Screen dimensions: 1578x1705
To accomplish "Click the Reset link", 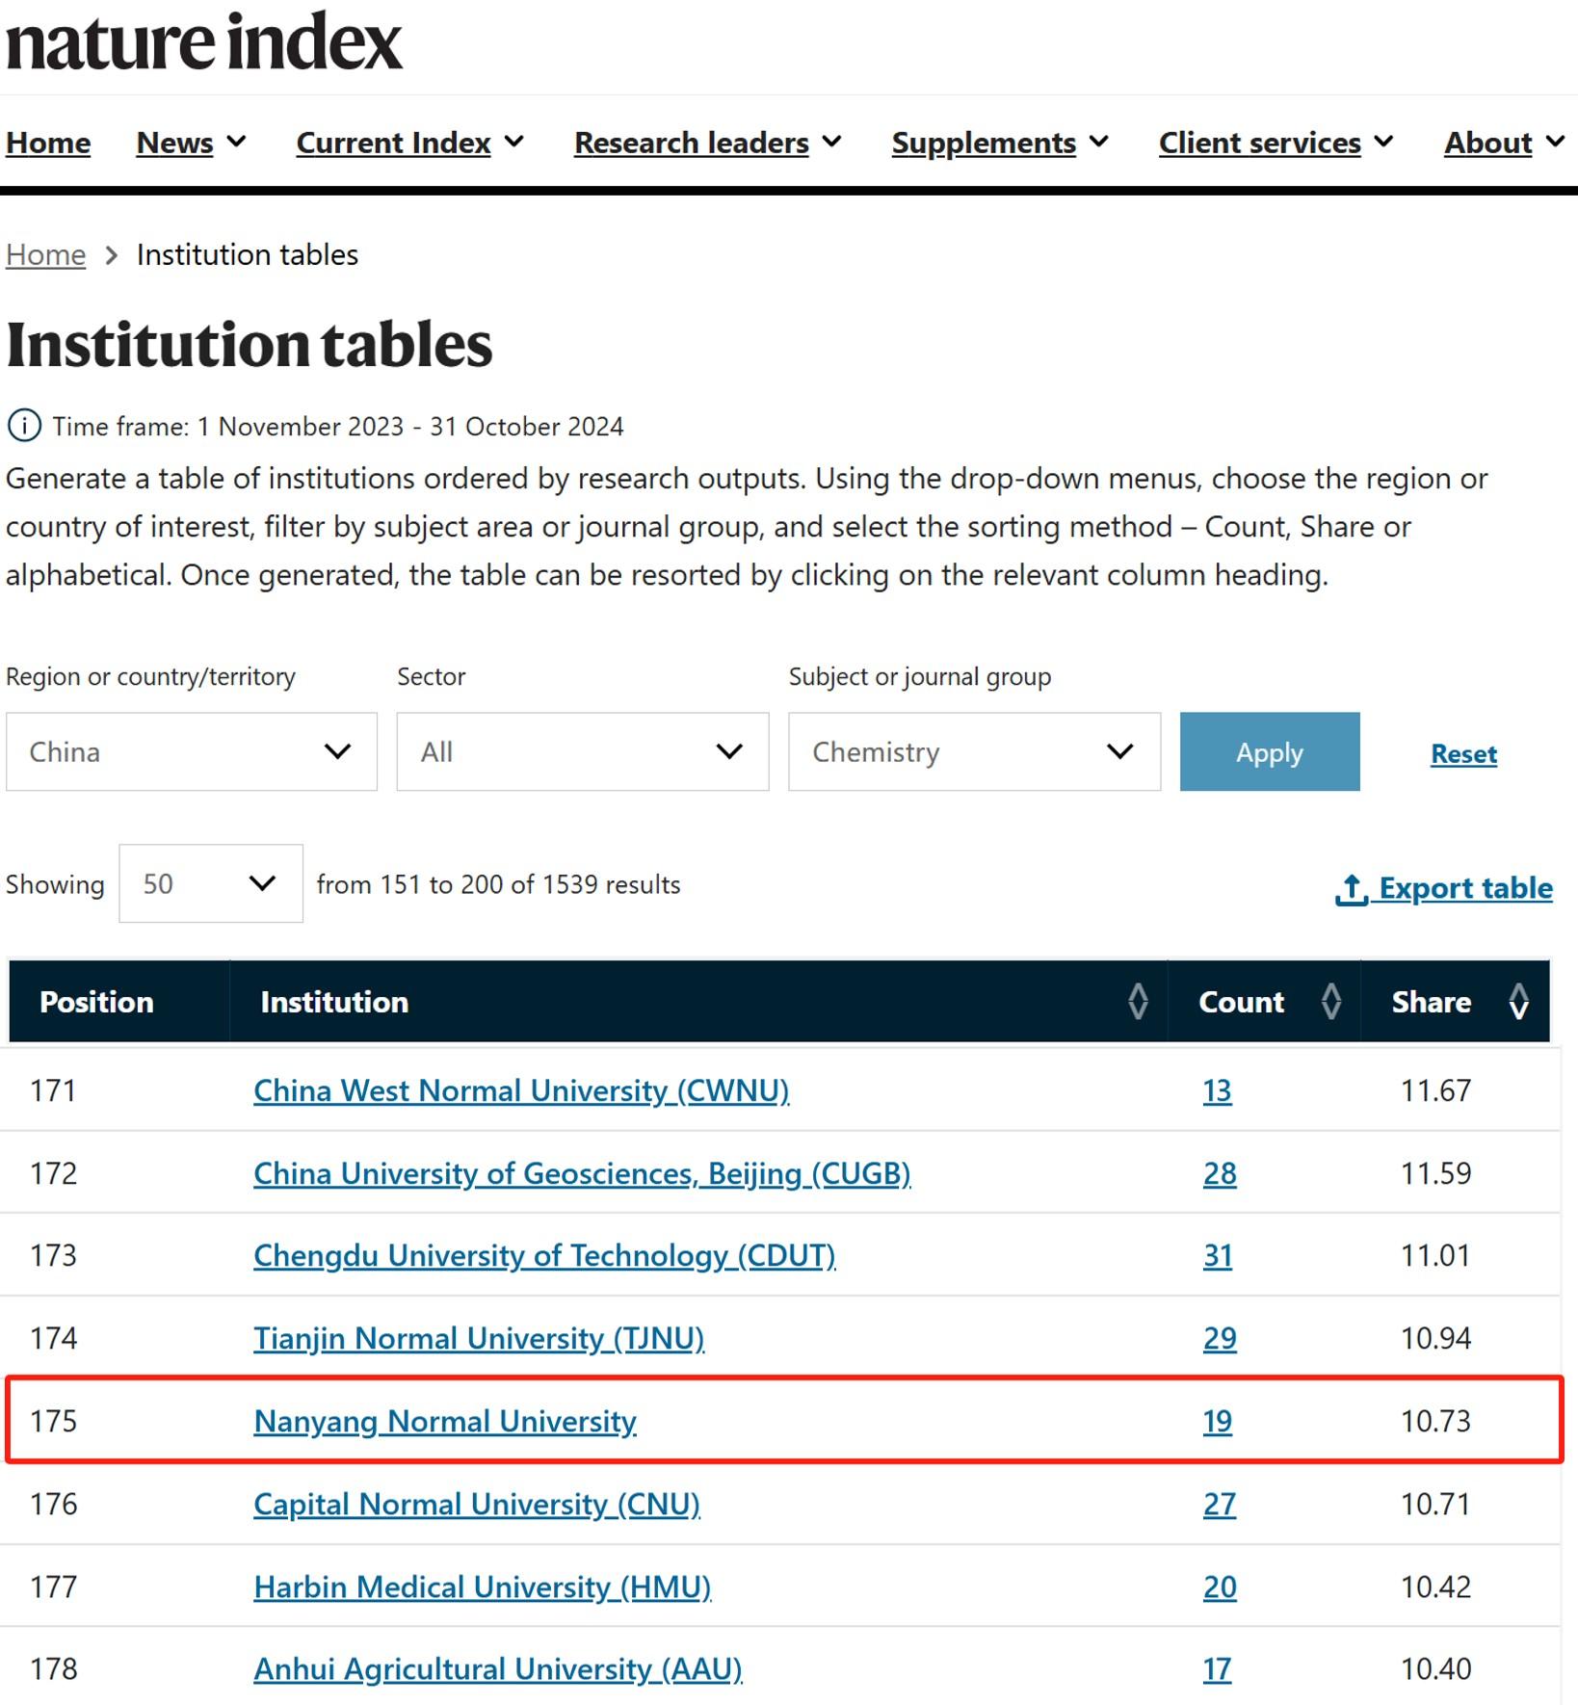I will coord(1463,753).
